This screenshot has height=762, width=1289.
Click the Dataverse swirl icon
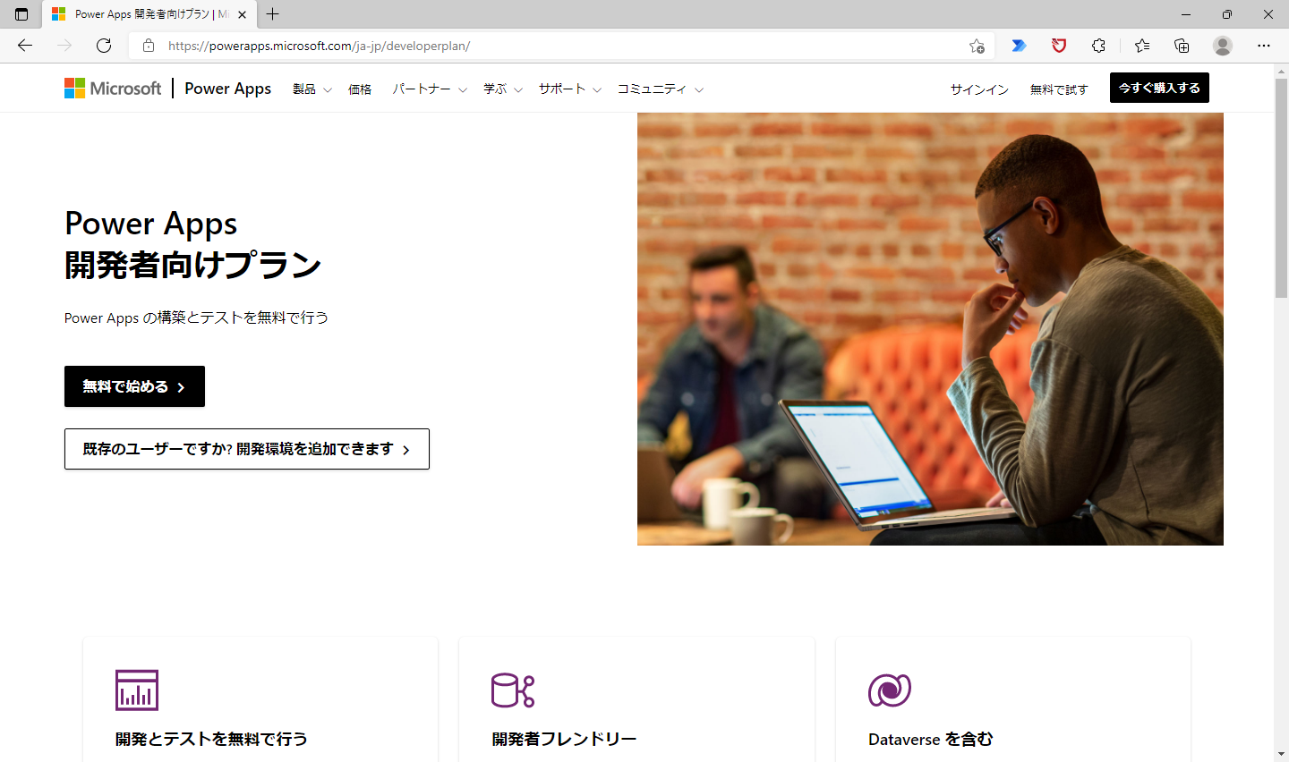tap(890, 690)
